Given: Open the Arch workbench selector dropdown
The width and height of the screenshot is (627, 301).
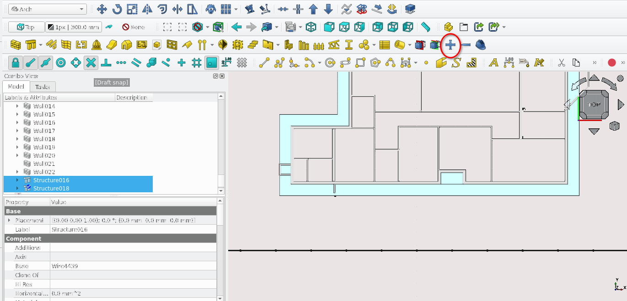Looking at the screenshot, I should 48,9.
